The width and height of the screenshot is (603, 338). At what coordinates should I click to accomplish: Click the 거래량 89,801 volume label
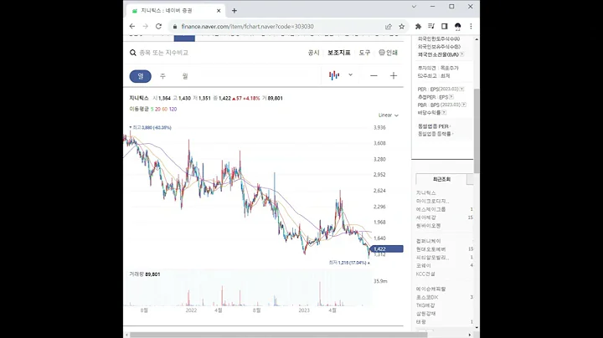[x=145, y=274]
